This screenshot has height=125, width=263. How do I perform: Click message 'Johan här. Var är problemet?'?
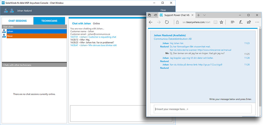click(x=100, y=43)
